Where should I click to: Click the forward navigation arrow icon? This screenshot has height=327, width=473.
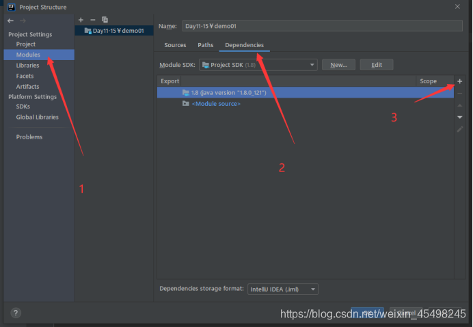tap(23, 20)
